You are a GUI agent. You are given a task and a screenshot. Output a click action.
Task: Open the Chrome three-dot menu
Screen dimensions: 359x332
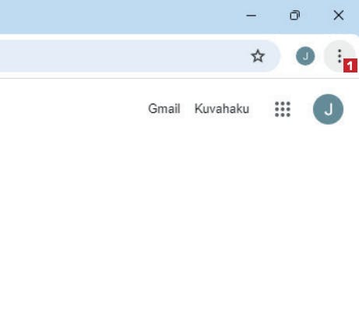(x=340, y=56)
